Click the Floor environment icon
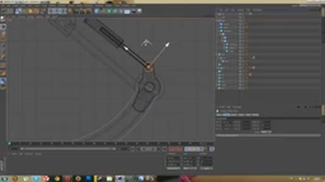325x182 pixels. [x=127, y=11]
